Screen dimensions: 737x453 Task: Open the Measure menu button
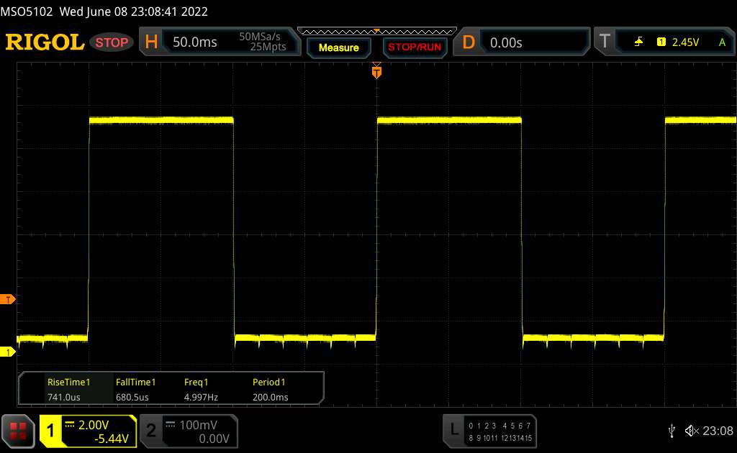[x=338, y=47]
